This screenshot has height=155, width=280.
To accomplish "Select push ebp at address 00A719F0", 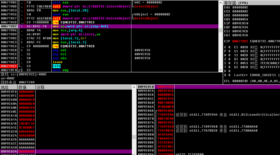I will pos(61,70).
